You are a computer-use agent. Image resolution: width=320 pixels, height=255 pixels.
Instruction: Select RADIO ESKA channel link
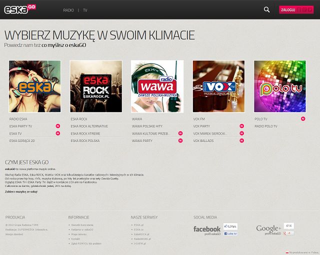[x=18, y=119]
